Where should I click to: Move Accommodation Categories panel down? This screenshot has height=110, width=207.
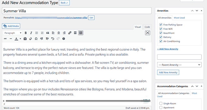pyautogui.click(x=197, y=86)
